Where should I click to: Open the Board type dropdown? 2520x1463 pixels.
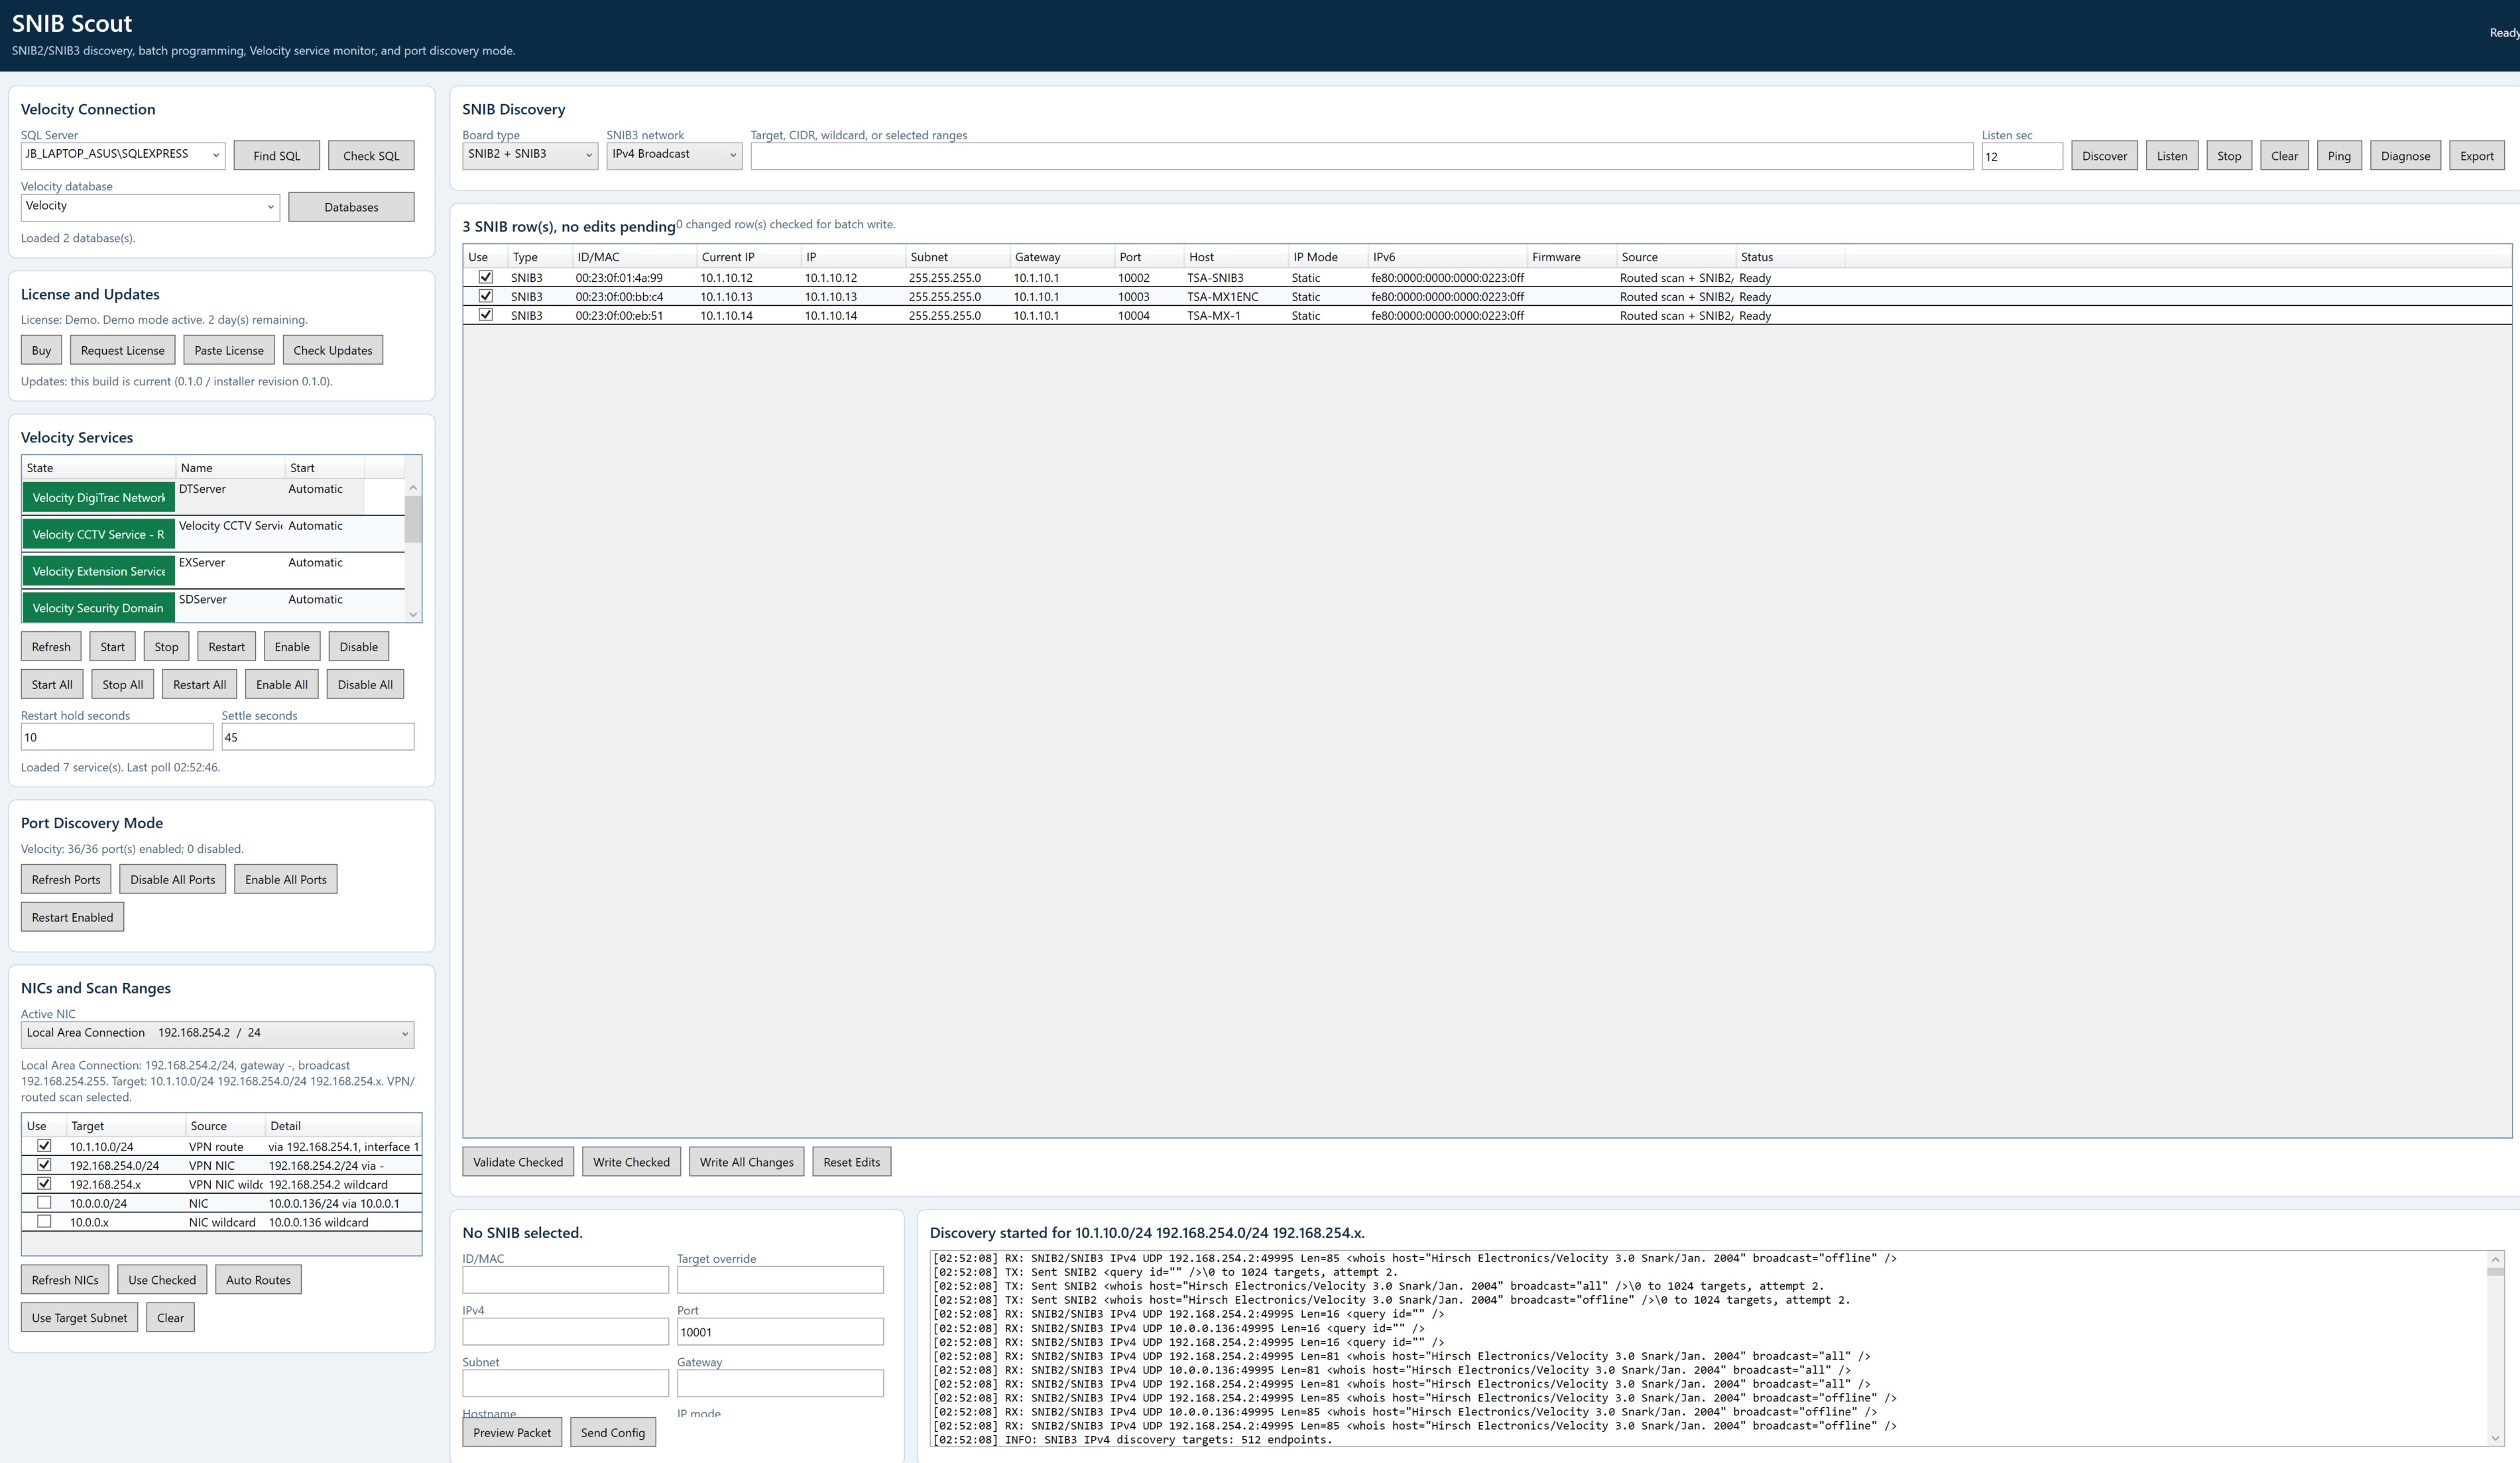(x=530, y=155)
